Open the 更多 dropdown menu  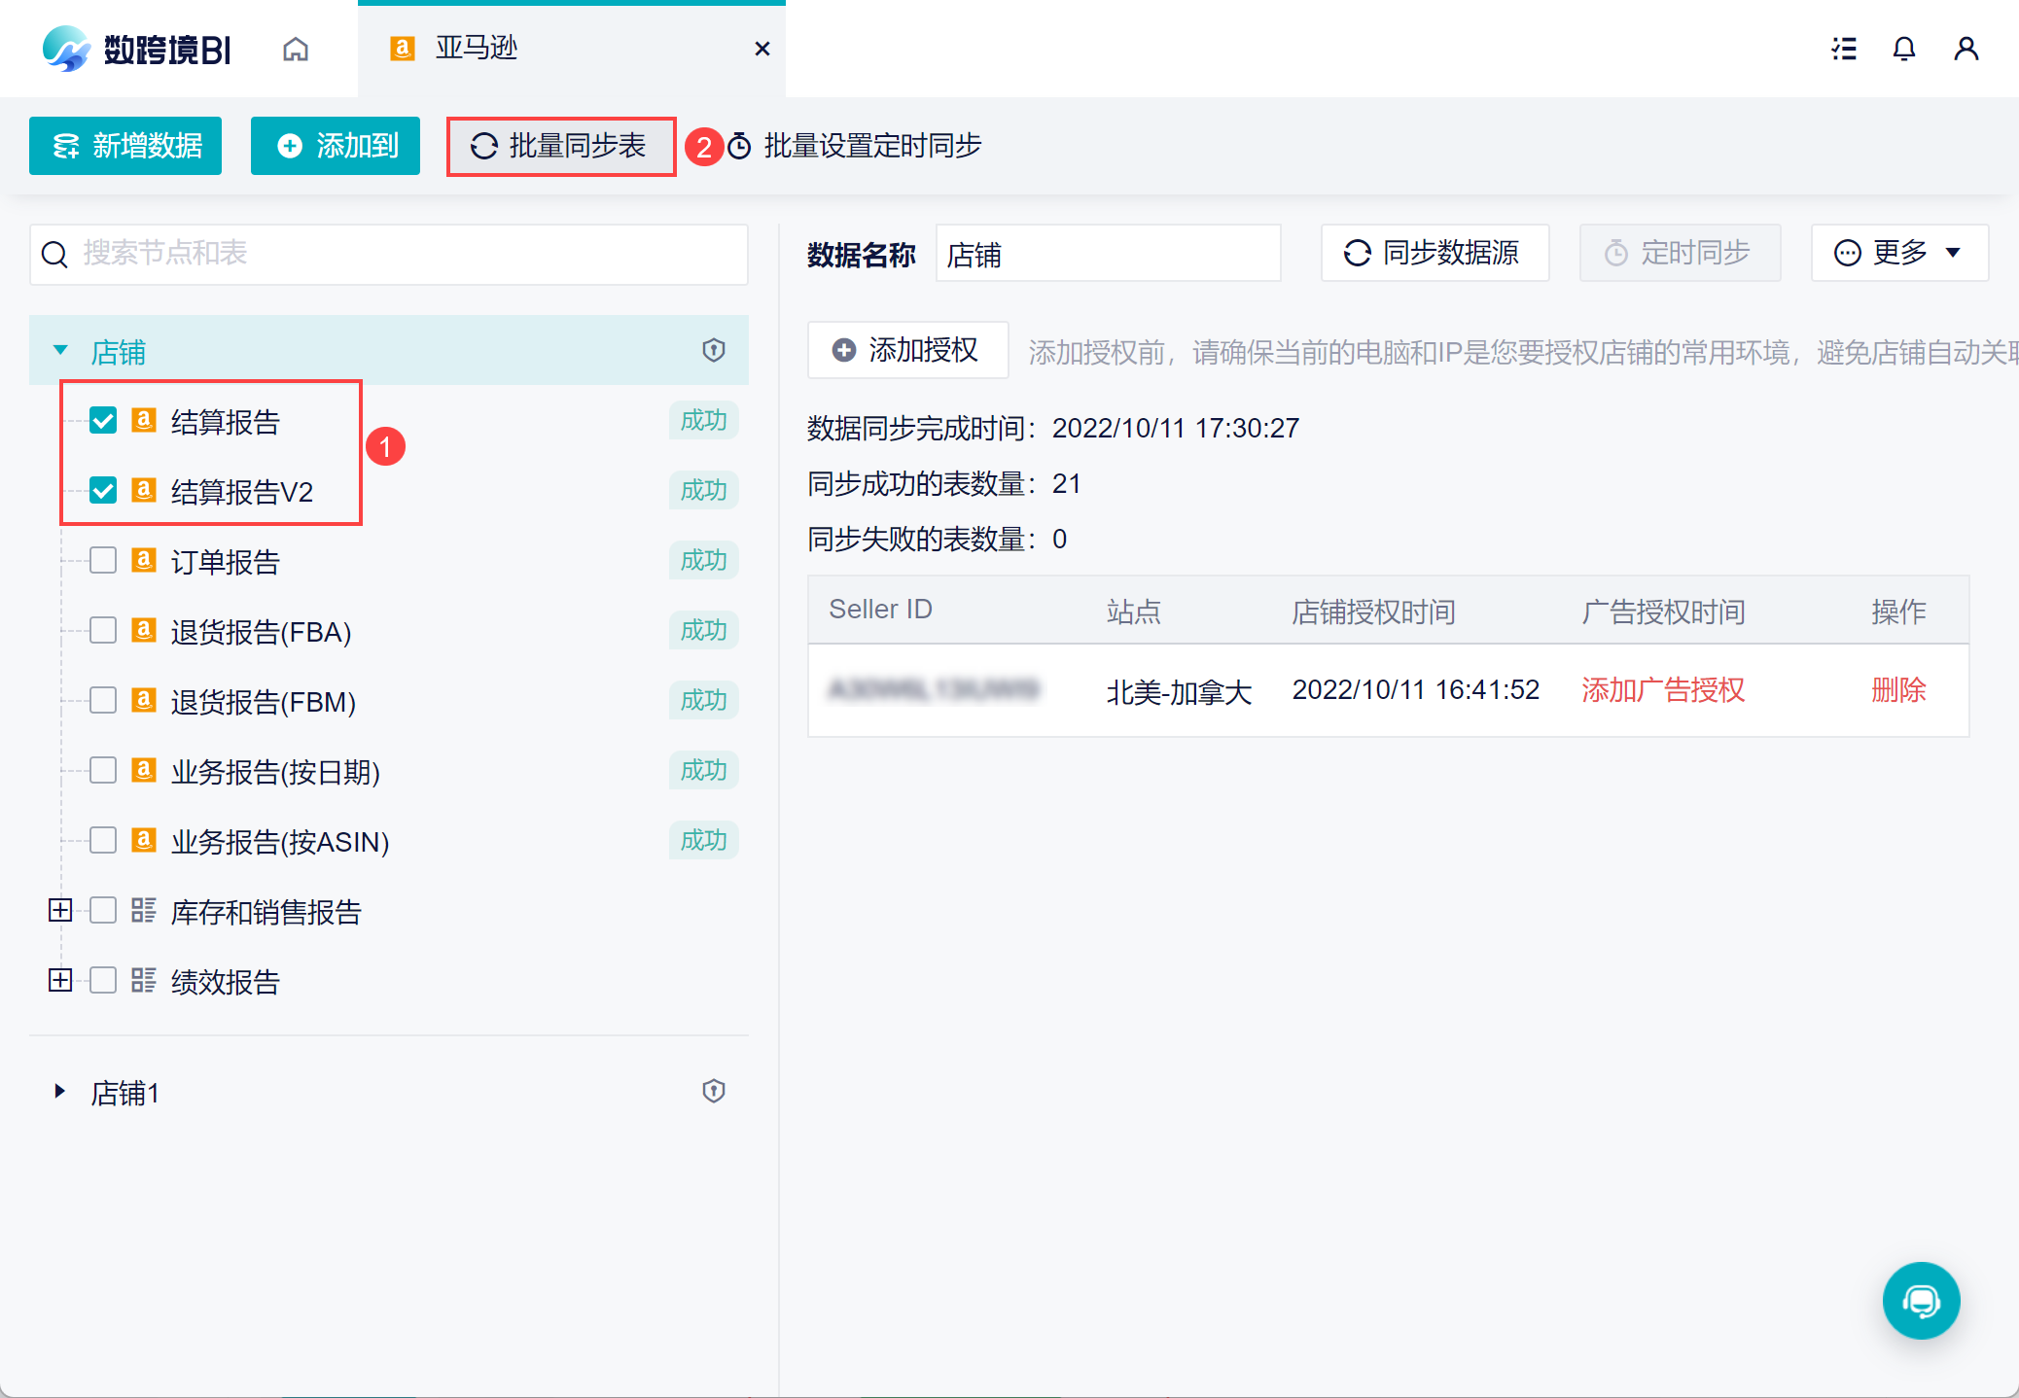(x=1898, y=253)
